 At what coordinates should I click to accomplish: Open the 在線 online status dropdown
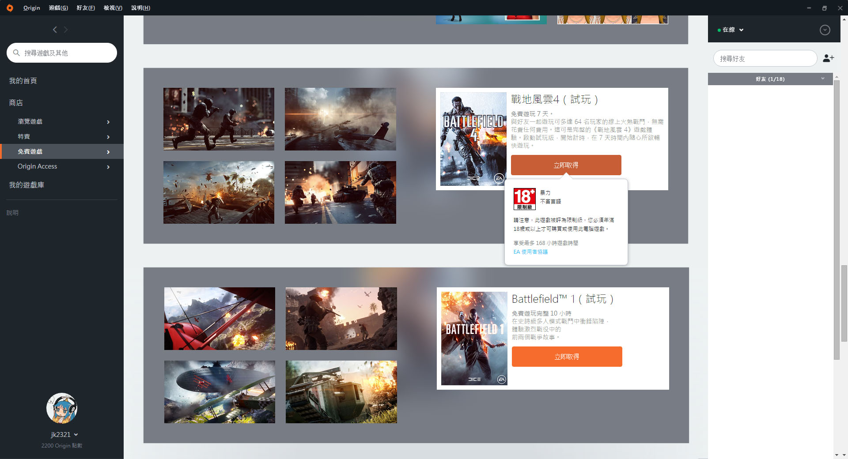(x=731, y=30)
